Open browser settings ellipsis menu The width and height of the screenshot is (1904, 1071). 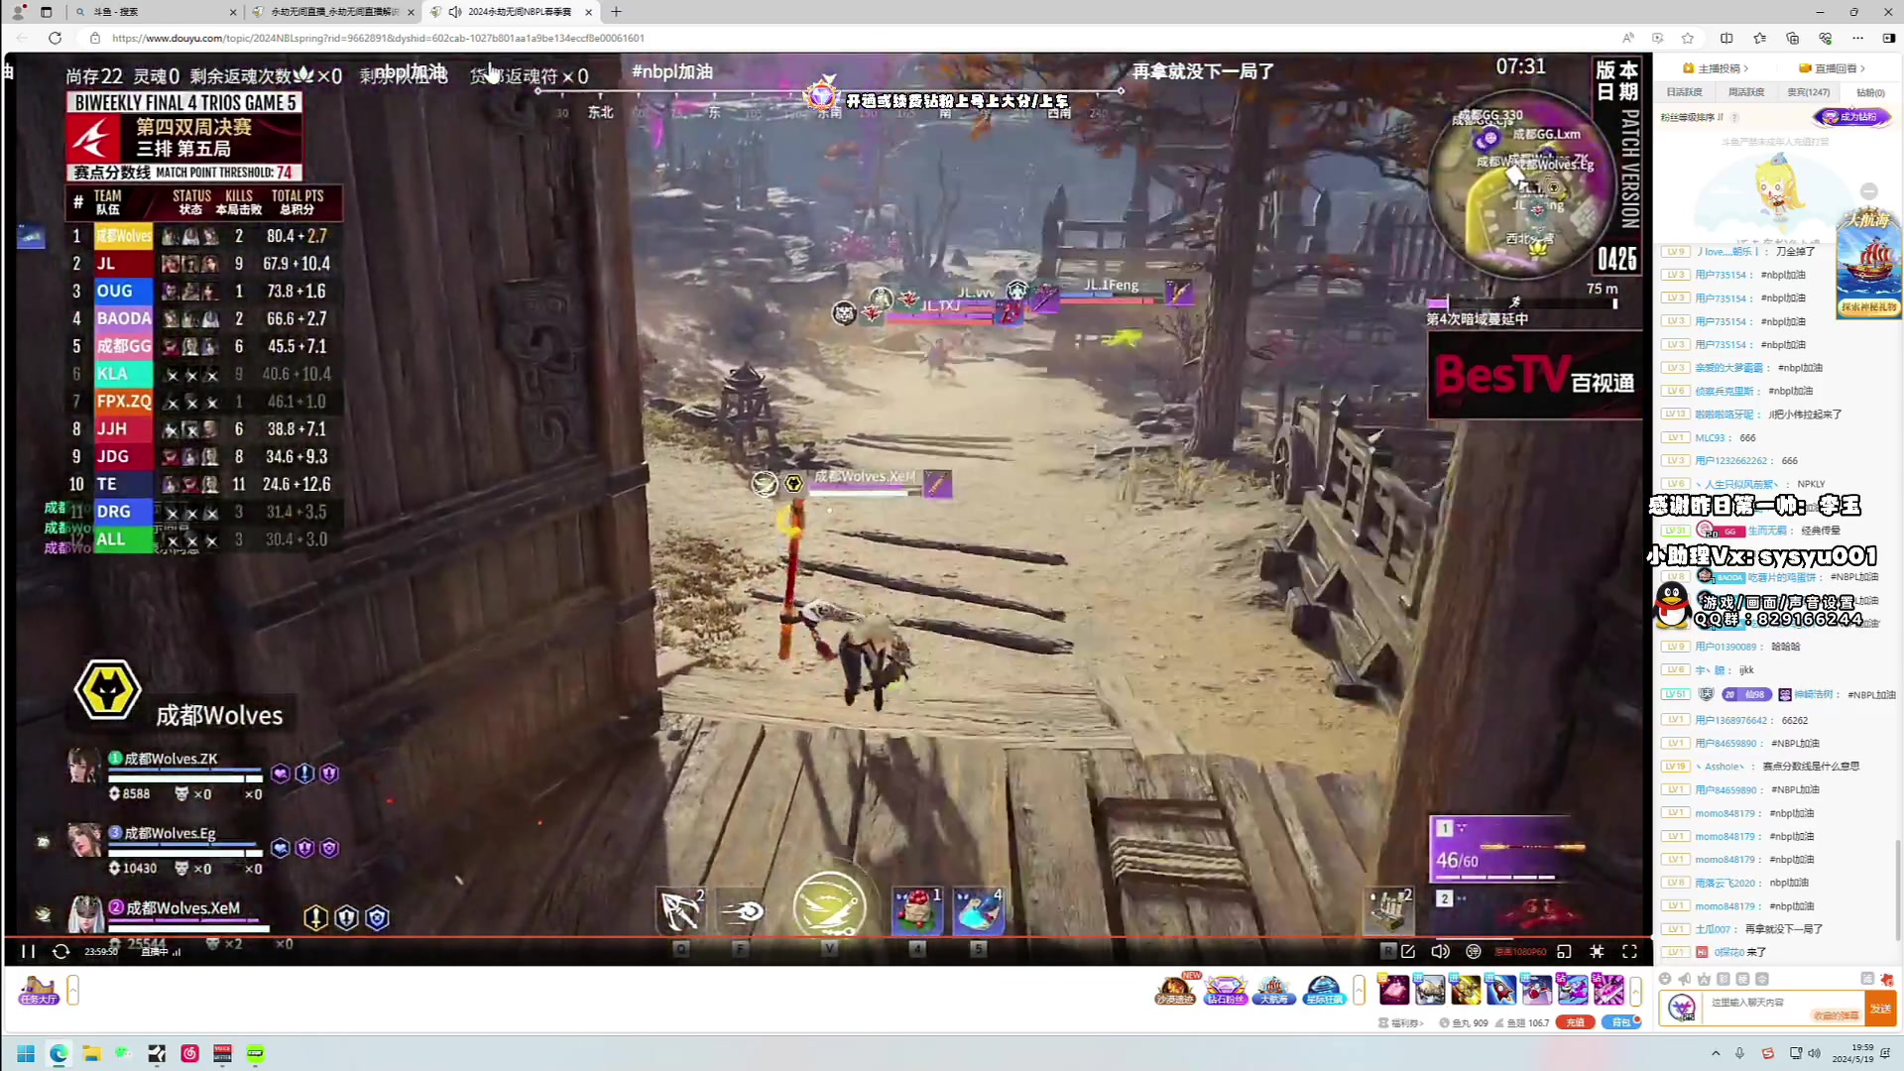pyautogui.click(x=1858, y=38)
